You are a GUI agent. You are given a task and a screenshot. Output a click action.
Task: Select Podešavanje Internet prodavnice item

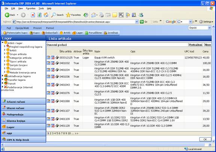[17, 89]
